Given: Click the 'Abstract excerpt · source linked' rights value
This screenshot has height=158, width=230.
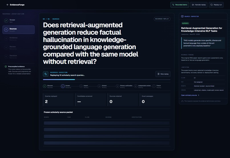Looking at the screenshot, I should (204, 86).
